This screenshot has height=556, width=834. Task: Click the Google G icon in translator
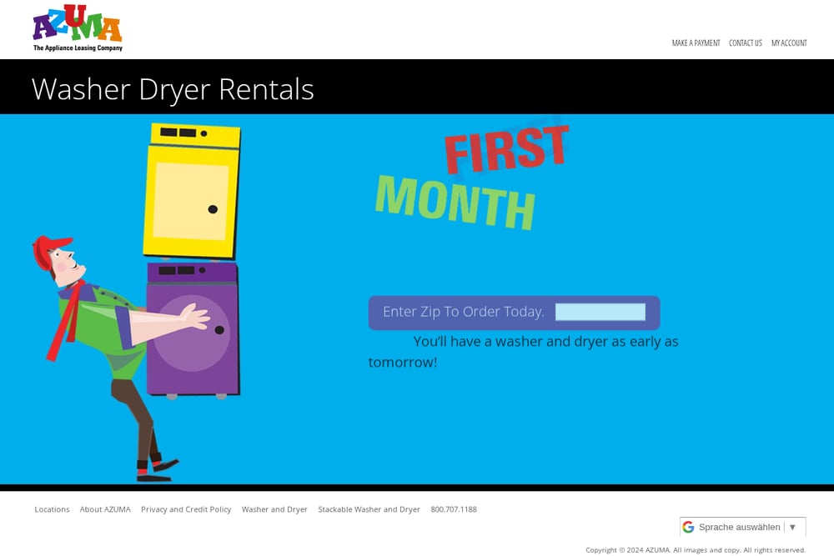(688, 527)
